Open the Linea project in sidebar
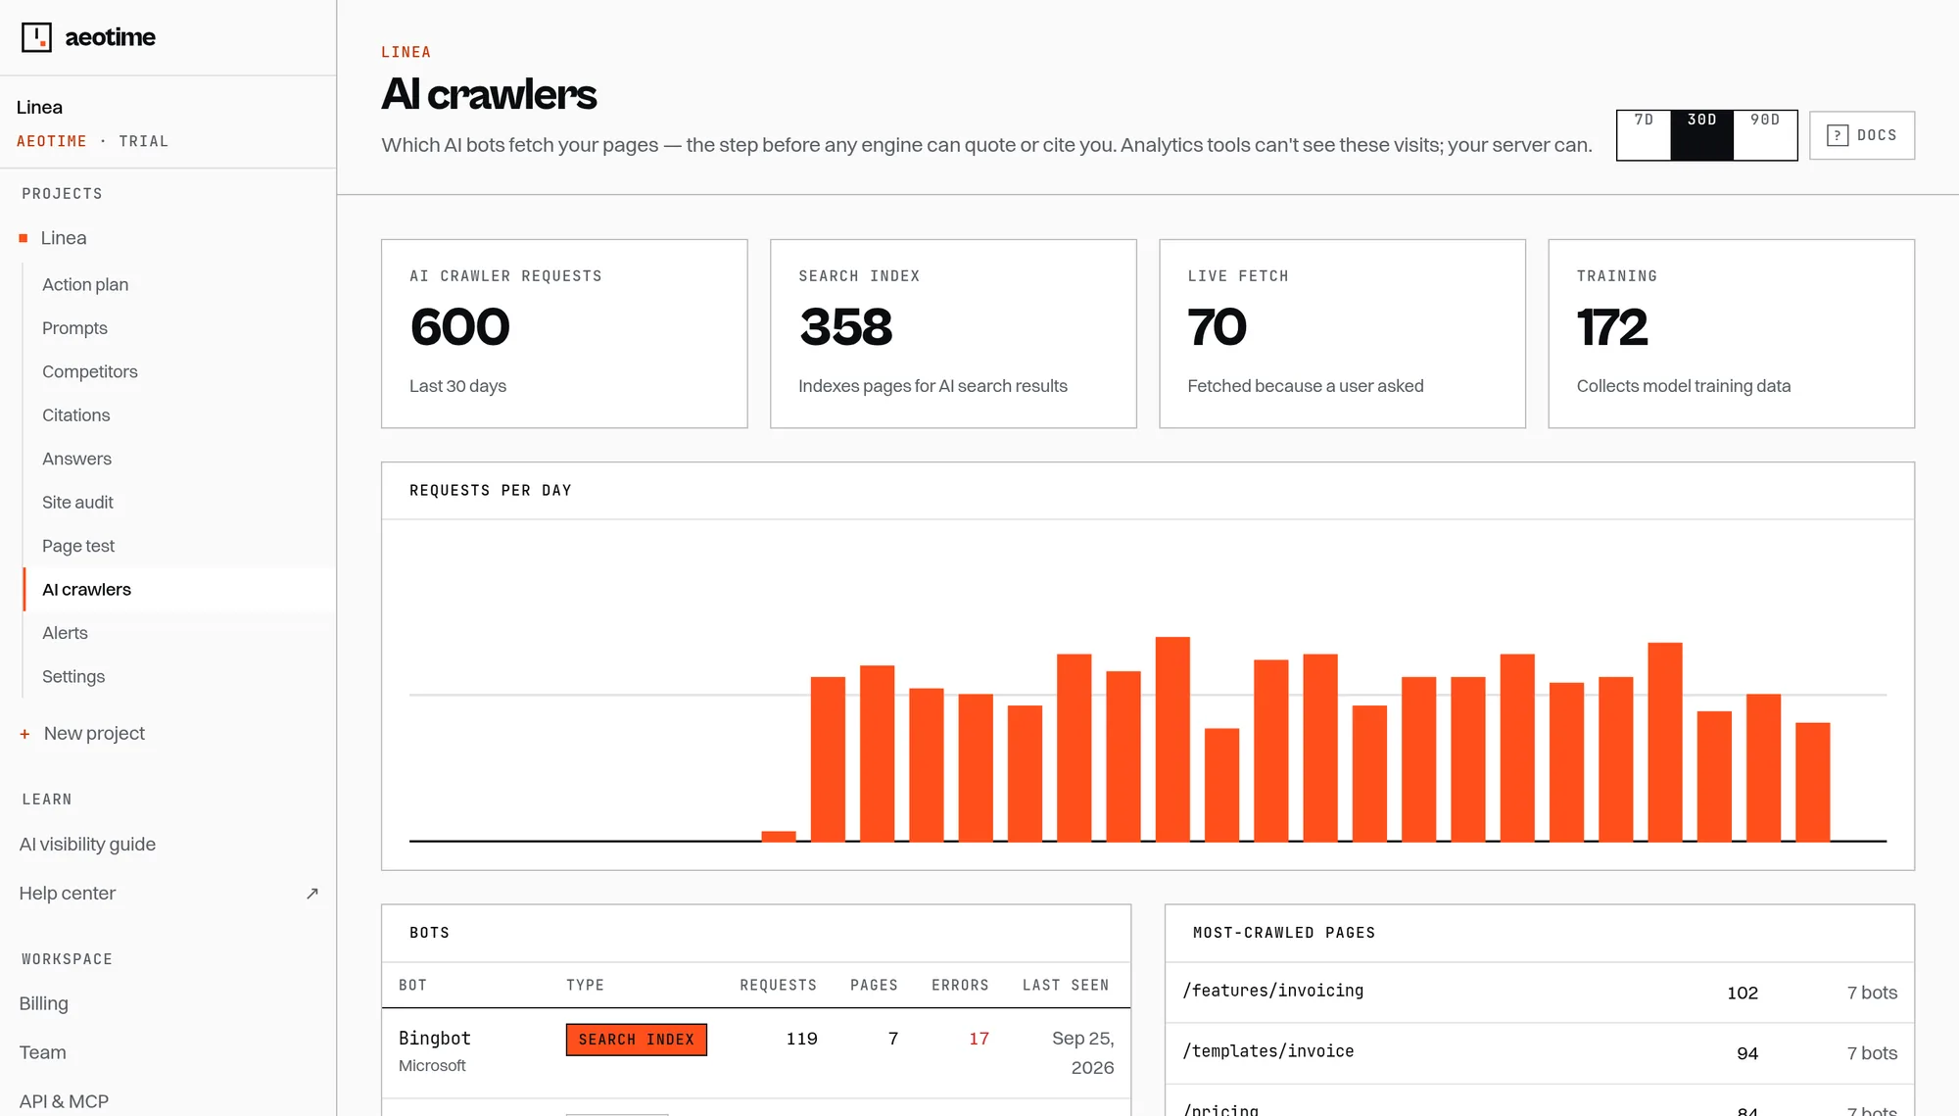 [x=64, y=238]
